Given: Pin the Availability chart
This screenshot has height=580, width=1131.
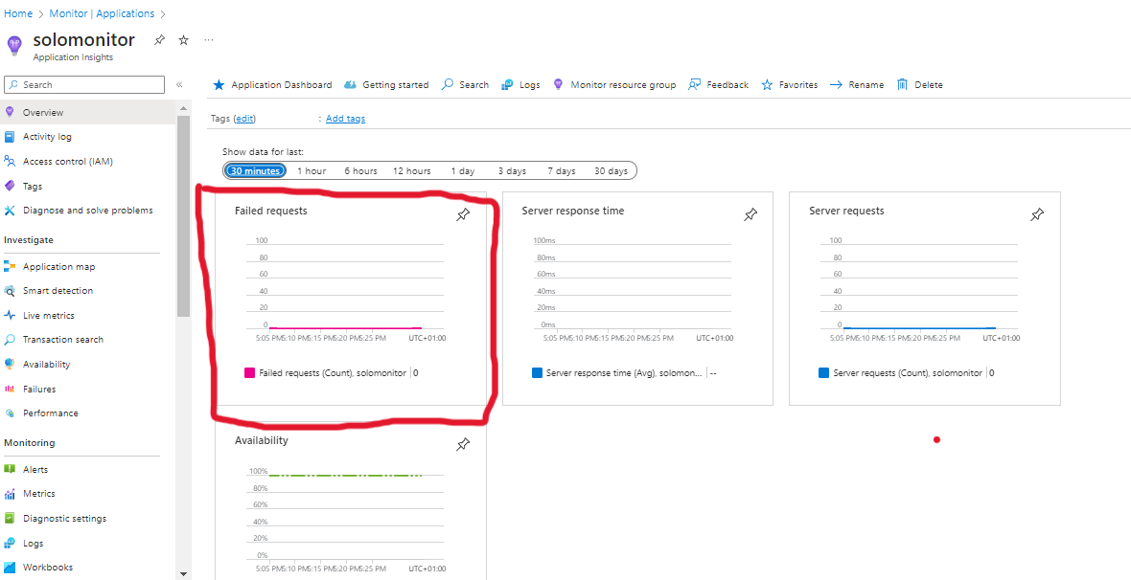Looking at the screenshot, I should tap(463, 444).
